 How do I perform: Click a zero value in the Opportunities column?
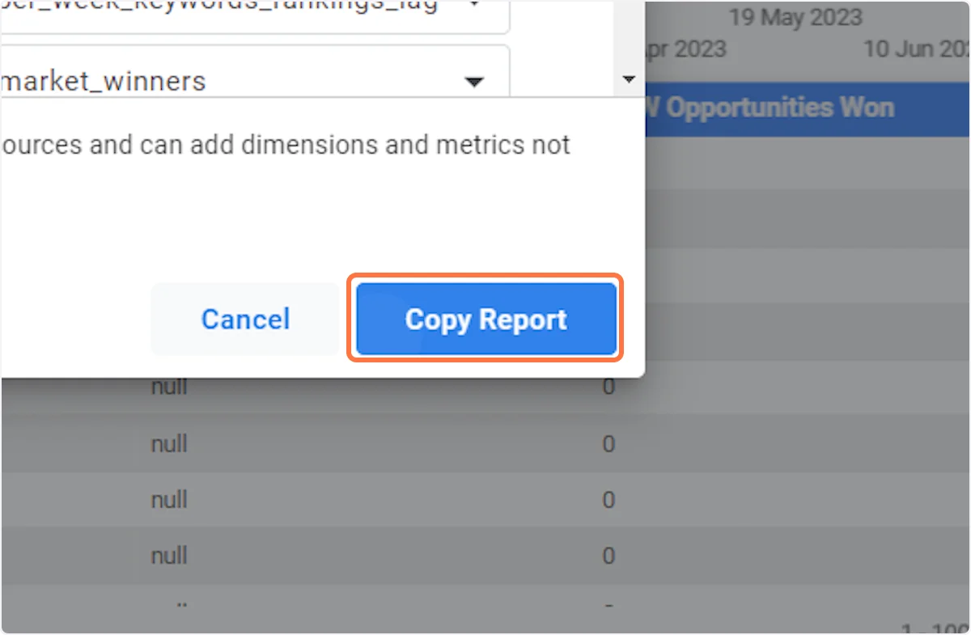pos(608,443)
